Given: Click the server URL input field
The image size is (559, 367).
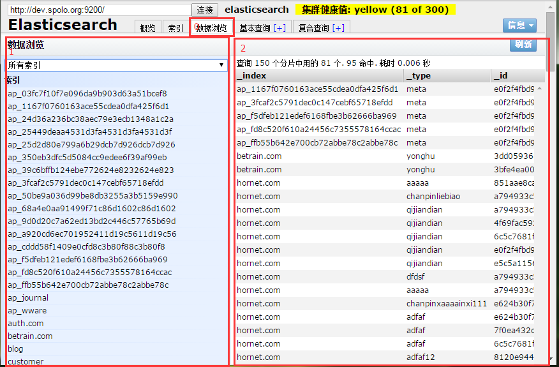Looking at the screenshot, I should pos(100,10).
